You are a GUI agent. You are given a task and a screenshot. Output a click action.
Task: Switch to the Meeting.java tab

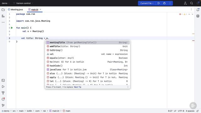pyautogui.click(x=15, y=9)
